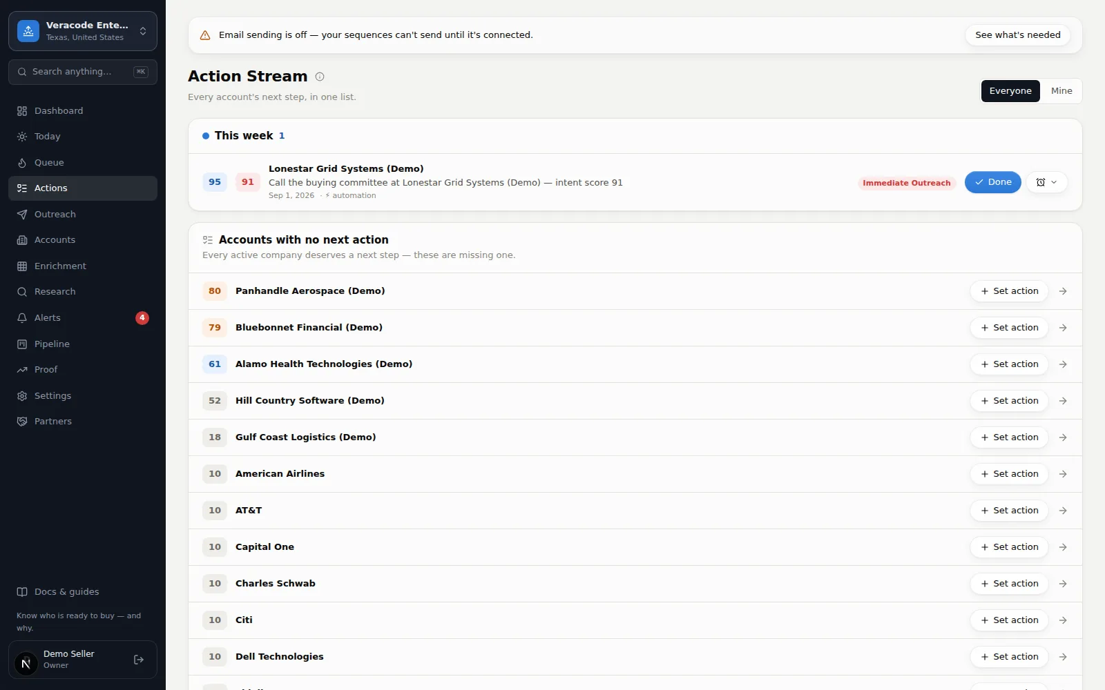Switch view to Everyone
The width and height of the screenshot is (1105, 690).
(x=1010, y=91)
